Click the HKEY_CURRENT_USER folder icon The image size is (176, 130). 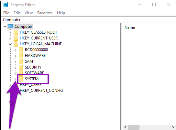tap(16, 38)
